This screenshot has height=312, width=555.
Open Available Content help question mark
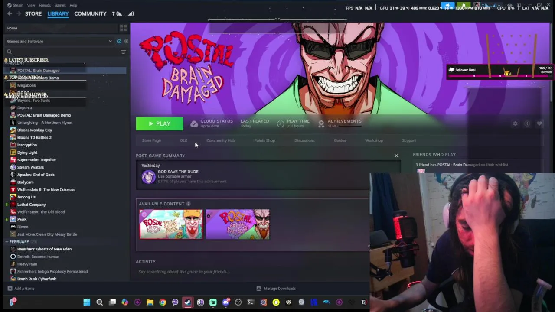pos(188,204)
